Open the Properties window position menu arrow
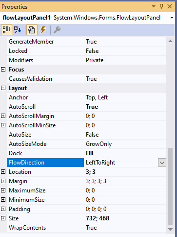177x237 pixels. click(x=154, y=6)
